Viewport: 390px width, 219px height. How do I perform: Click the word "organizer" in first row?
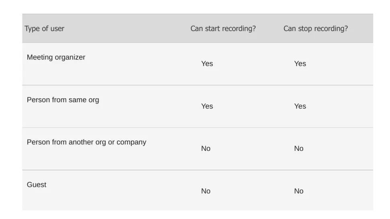point(70,57)
